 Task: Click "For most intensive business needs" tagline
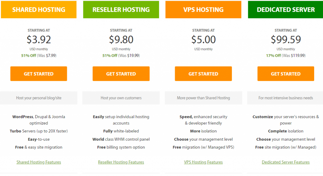(286, 98)
